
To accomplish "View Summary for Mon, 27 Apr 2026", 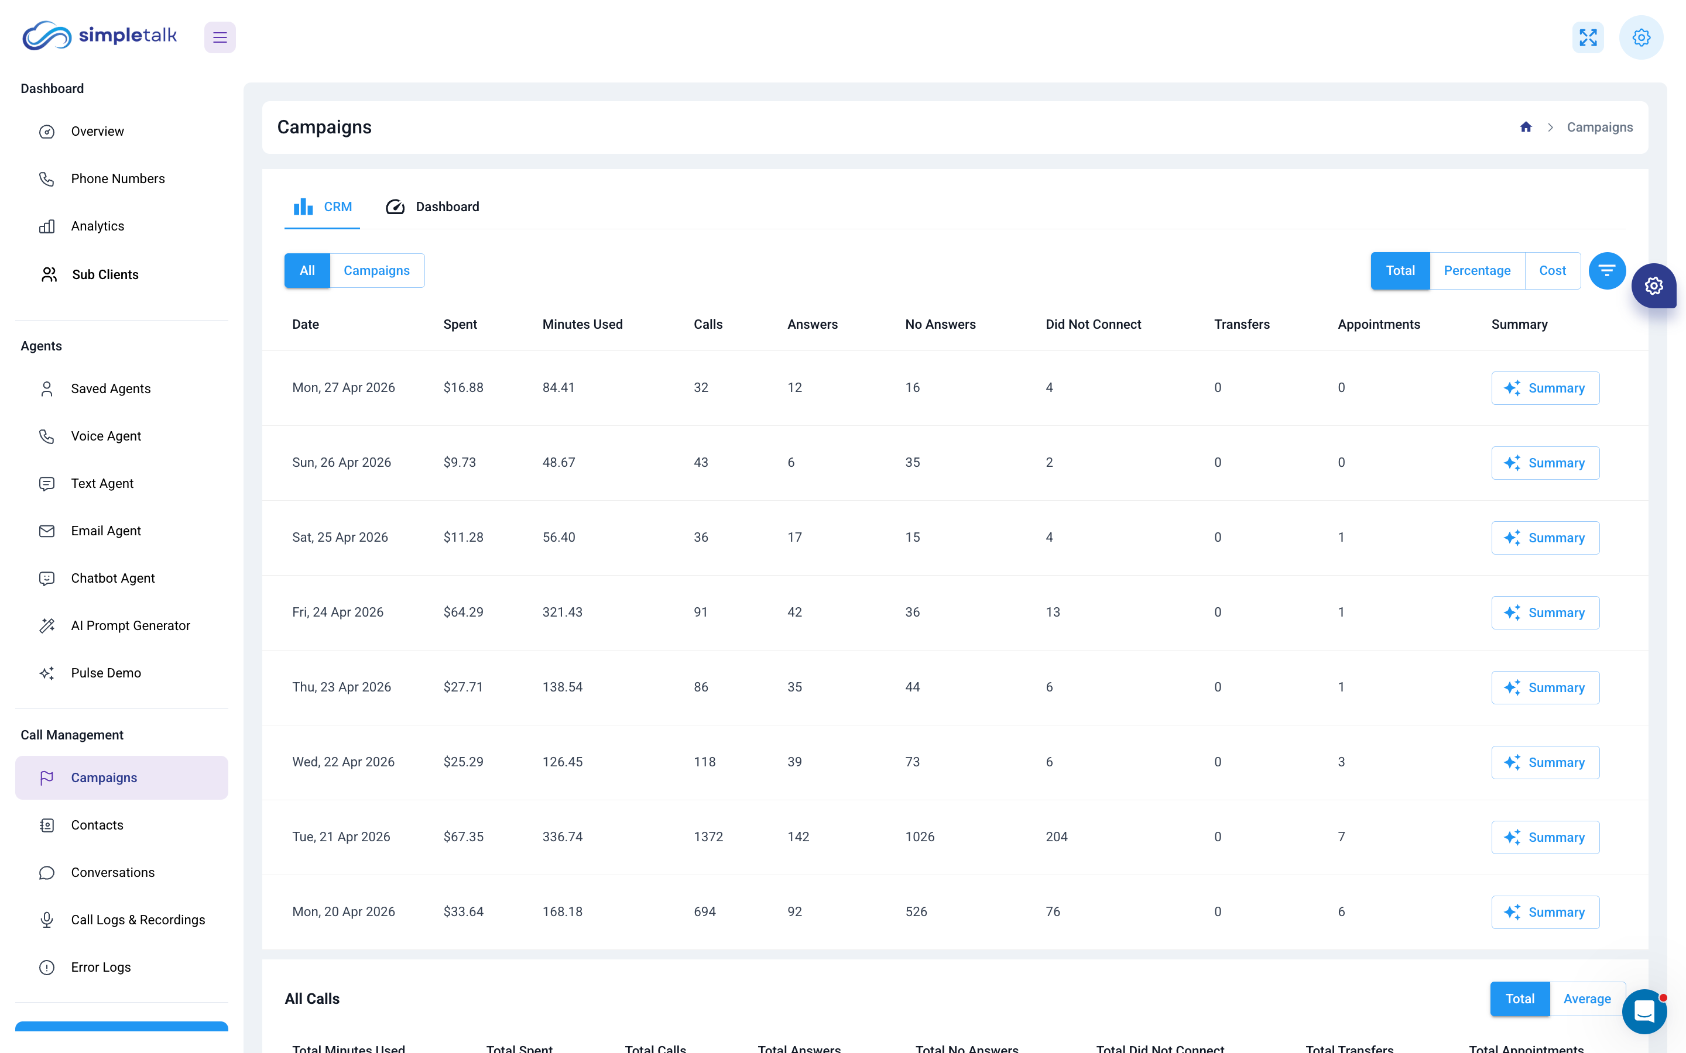I will click(x=1544, y=388).
